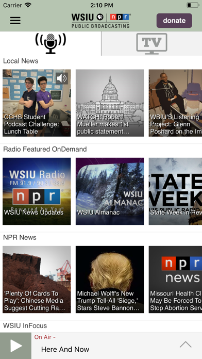
Task: Tap the battery icon in status bar
Action: click(x=193, y=5)
